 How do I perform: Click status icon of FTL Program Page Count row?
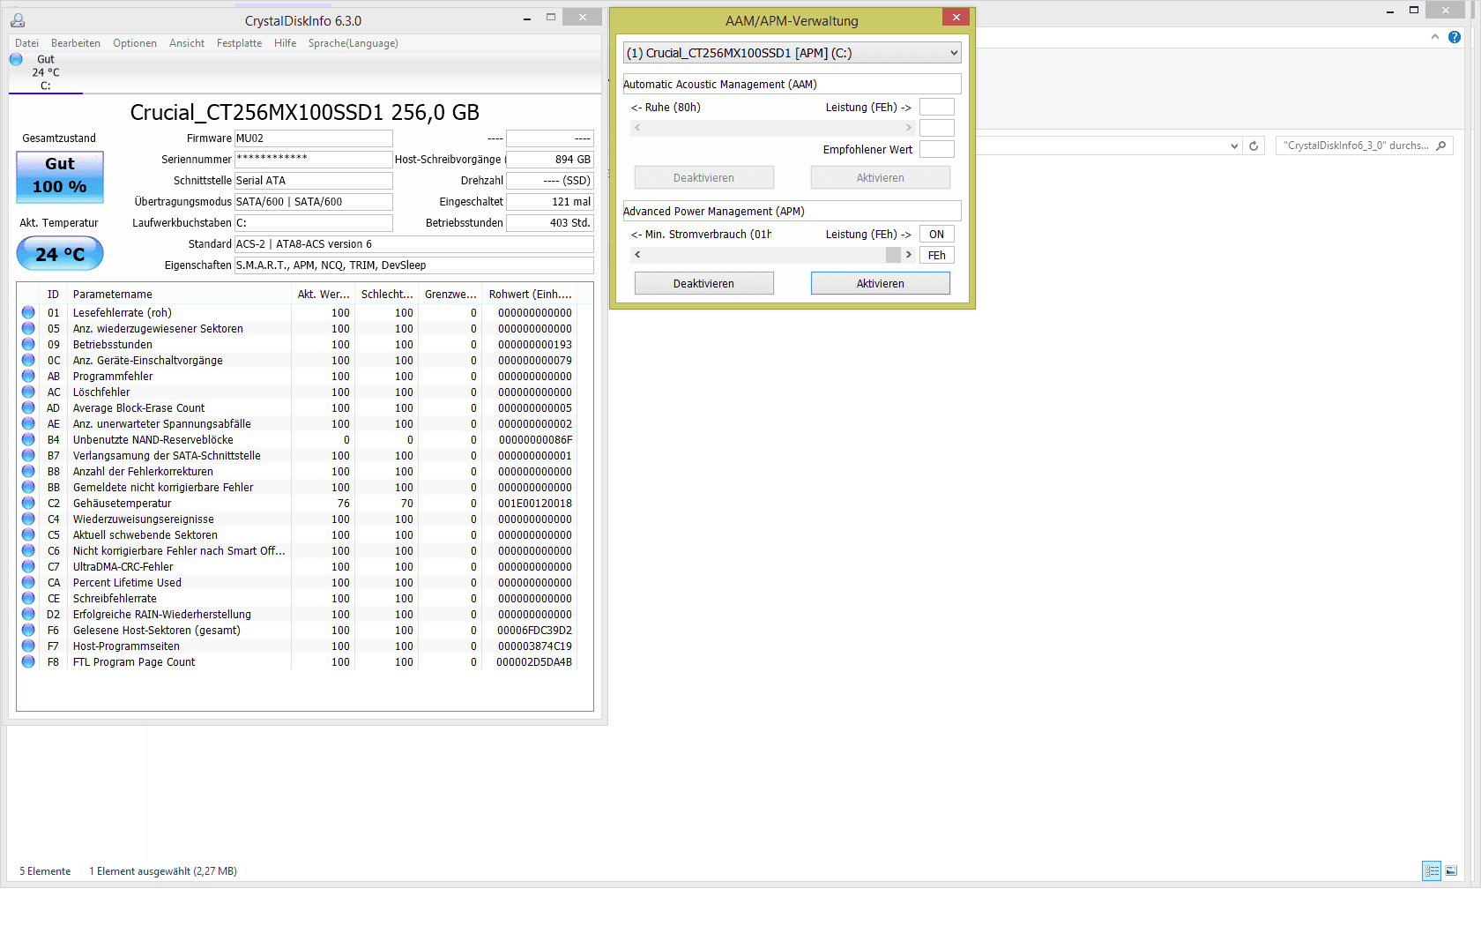click(x=28, y=661)
